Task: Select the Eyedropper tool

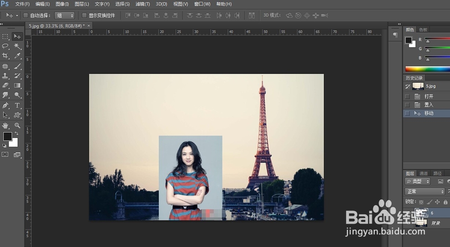Action: pos(17,56)
